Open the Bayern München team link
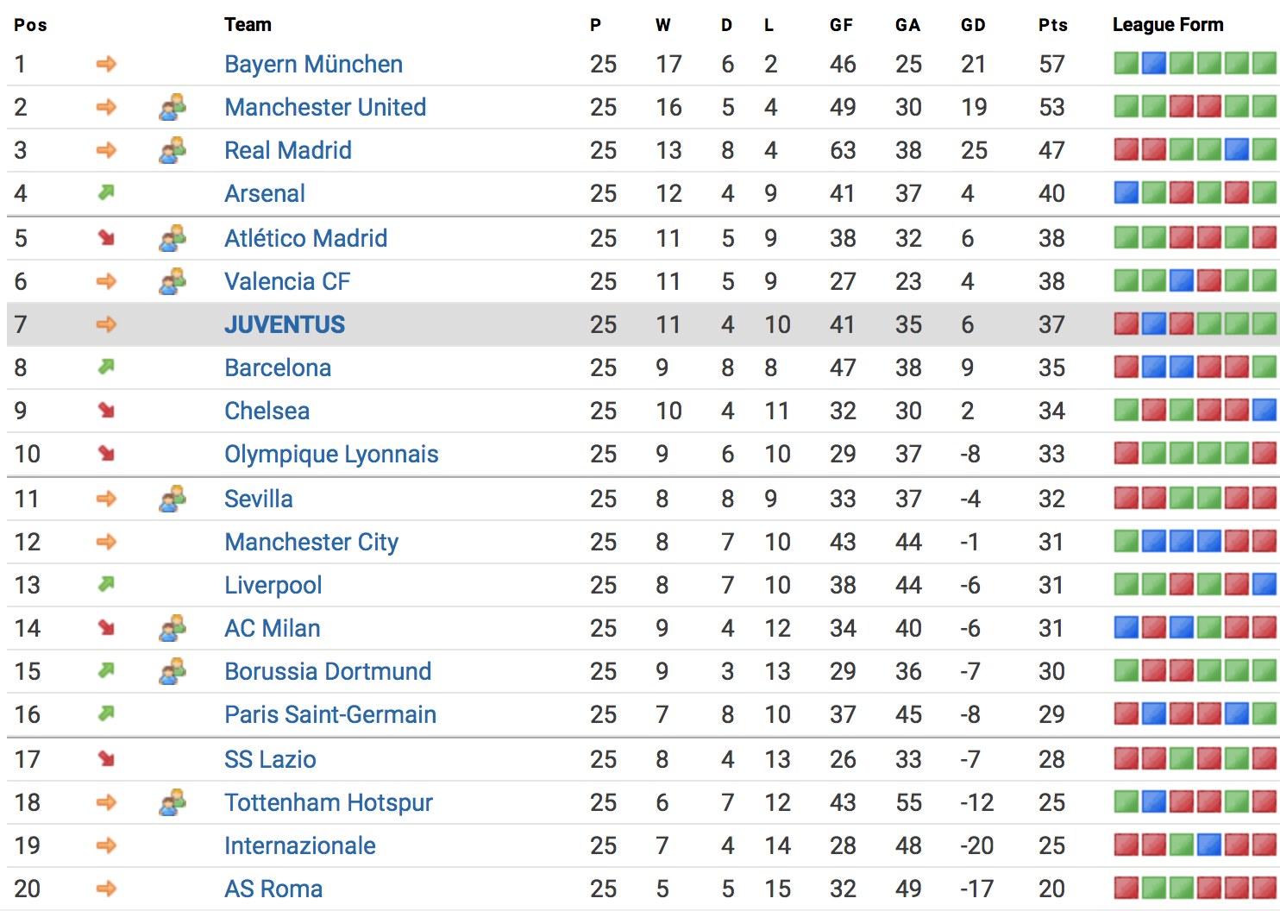This screenshot has height=911, width=1280. (313, 64)
